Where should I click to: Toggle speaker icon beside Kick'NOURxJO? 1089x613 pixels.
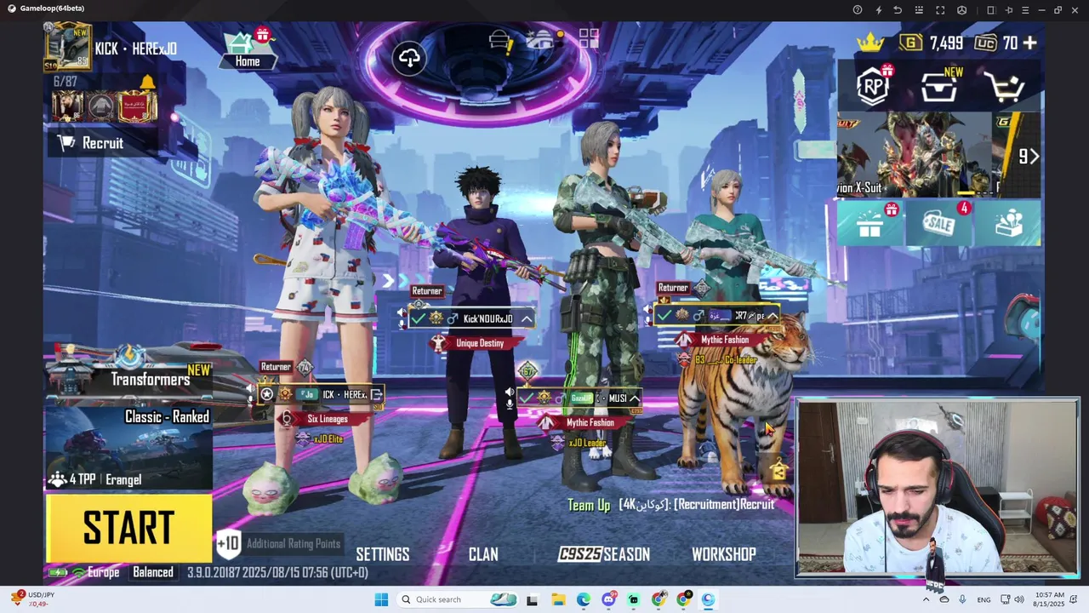pos(402,312)
